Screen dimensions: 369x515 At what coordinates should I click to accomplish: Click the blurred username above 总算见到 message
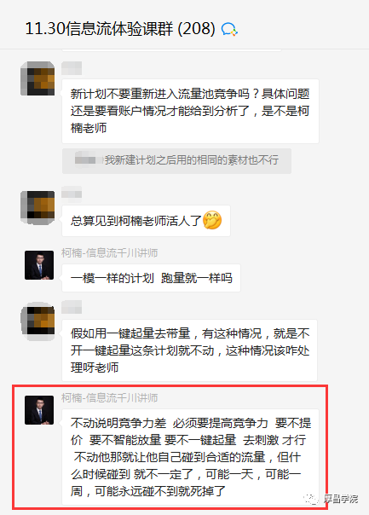tap(72, 193)
